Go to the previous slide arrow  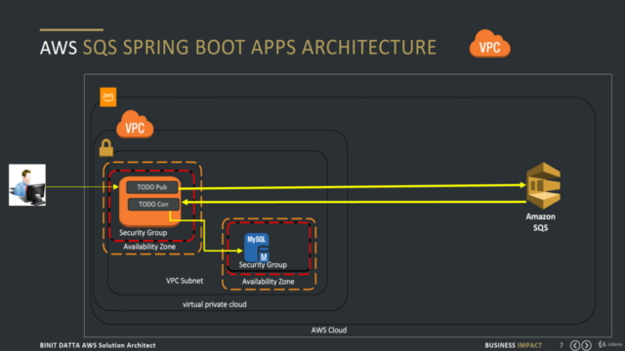(575, 345)
